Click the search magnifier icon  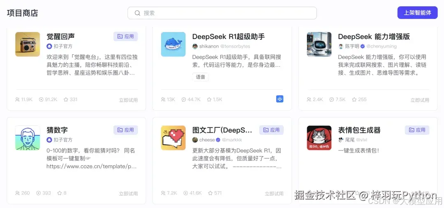point(137,13)
